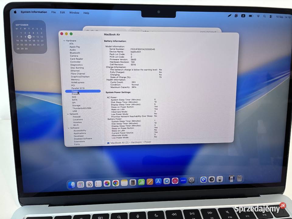Select Storage in the sidebar
The height and width of the screenshot is (219, 292).
(x=76, y=106)
